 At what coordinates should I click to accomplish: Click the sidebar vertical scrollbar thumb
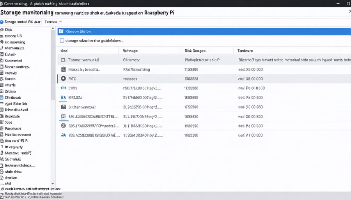pyautogui.click(x=53, y=65)
